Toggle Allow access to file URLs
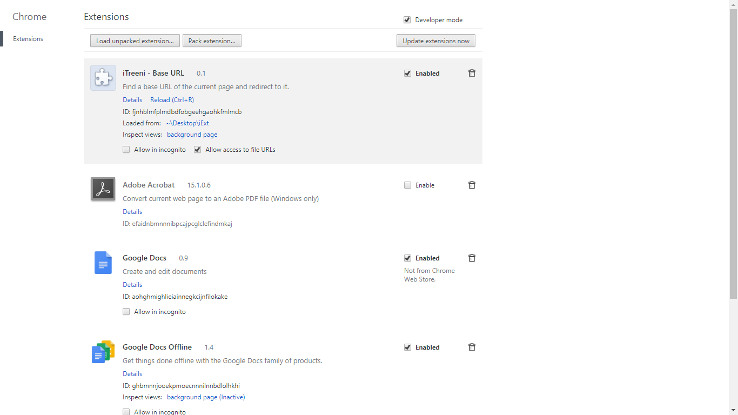738x415 pixels. pos(198,150)
